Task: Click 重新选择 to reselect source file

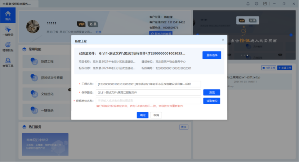Action: tap(211, 55)
